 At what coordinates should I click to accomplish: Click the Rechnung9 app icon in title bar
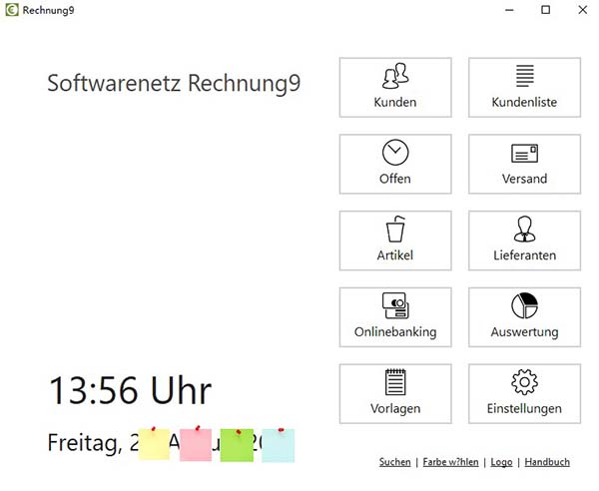pos(11,10)
